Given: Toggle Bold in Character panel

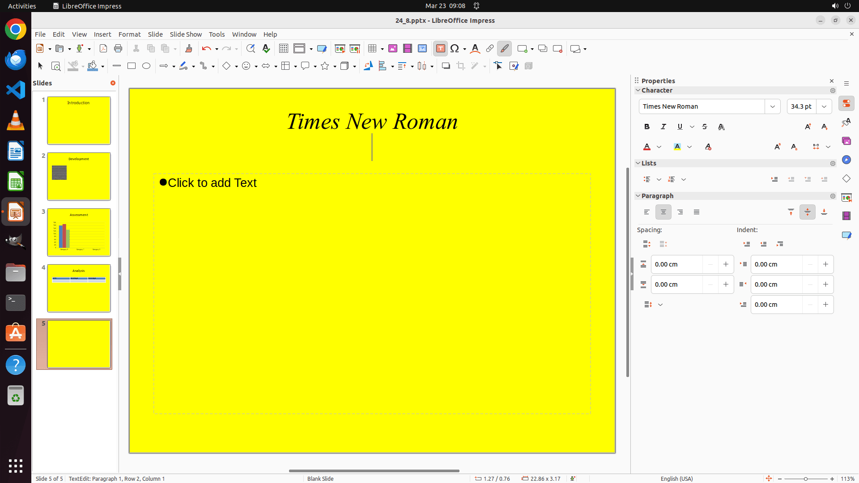Looking at the screenshot, I should 647,127.
